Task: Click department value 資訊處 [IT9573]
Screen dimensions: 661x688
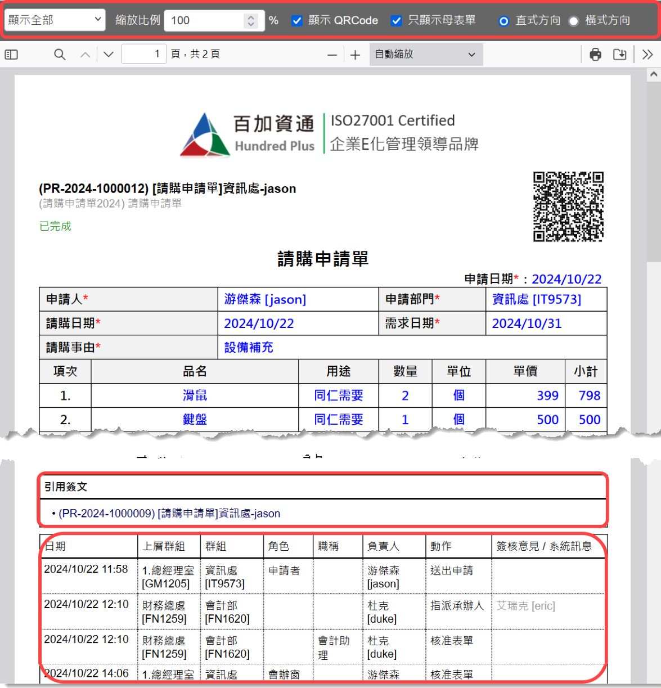Action: 537,299
